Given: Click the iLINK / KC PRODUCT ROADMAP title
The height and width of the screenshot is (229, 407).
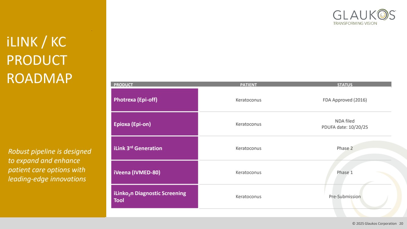Looking at the screenshot, I should [39, 60].
